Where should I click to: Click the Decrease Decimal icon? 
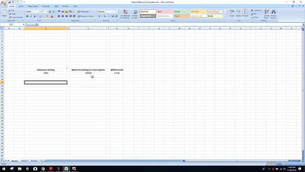116,16
